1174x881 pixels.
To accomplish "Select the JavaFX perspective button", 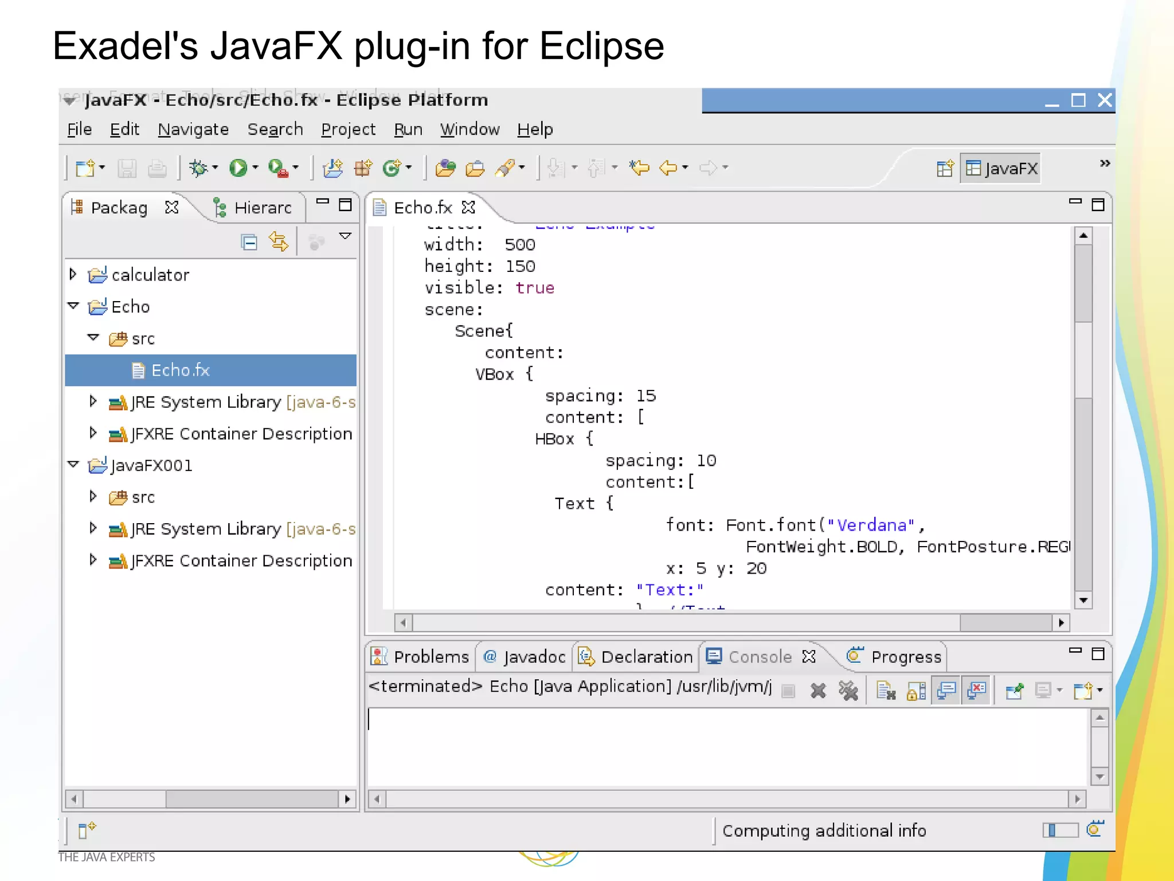I will tap(1001, 169).
